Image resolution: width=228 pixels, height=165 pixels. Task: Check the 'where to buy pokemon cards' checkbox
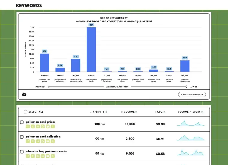(22, 151)
